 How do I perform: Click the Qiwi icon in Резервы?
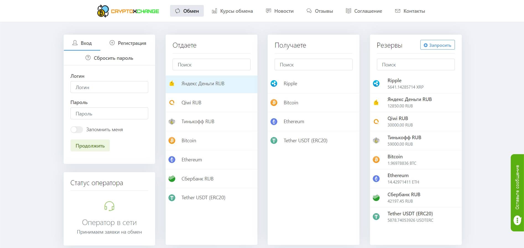tap(376, 122)
